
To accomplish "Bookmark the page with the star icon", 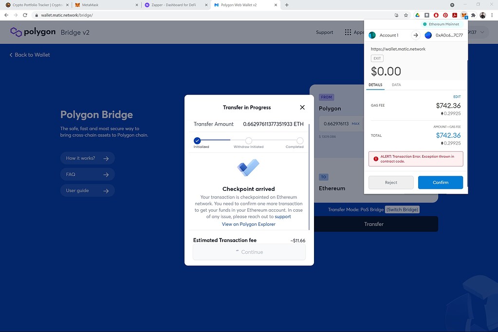I will pyautogui.click(x=406, y=15).
